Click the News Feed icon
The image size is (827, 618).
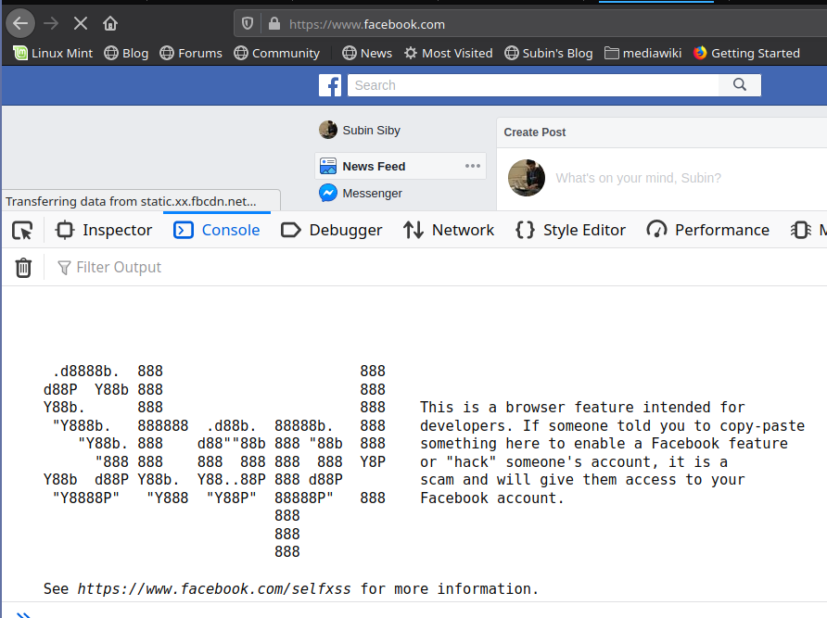[328, 166]
